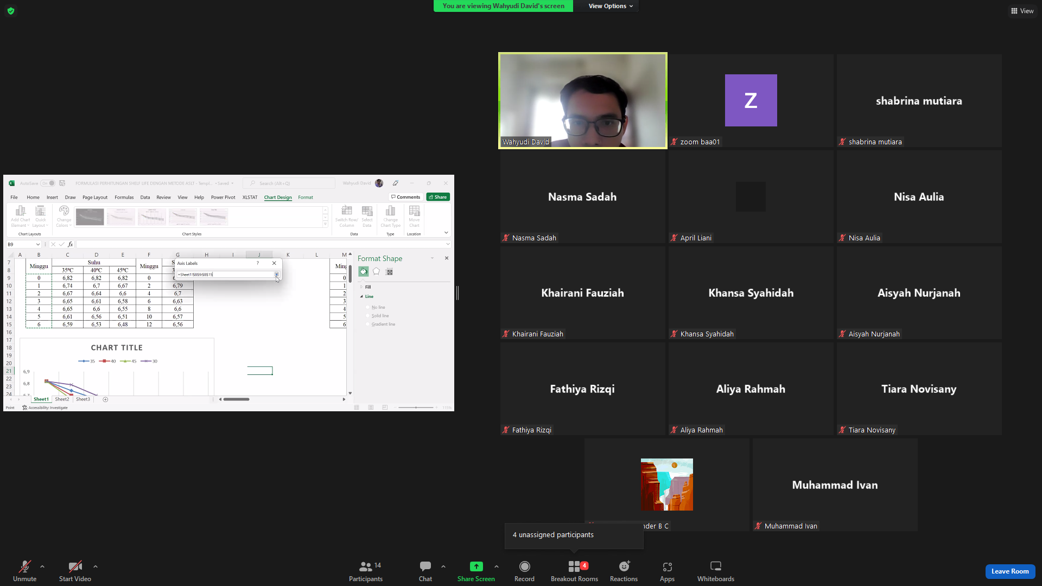Select Fill & Line icon in Format Shape

click(363, 272)
